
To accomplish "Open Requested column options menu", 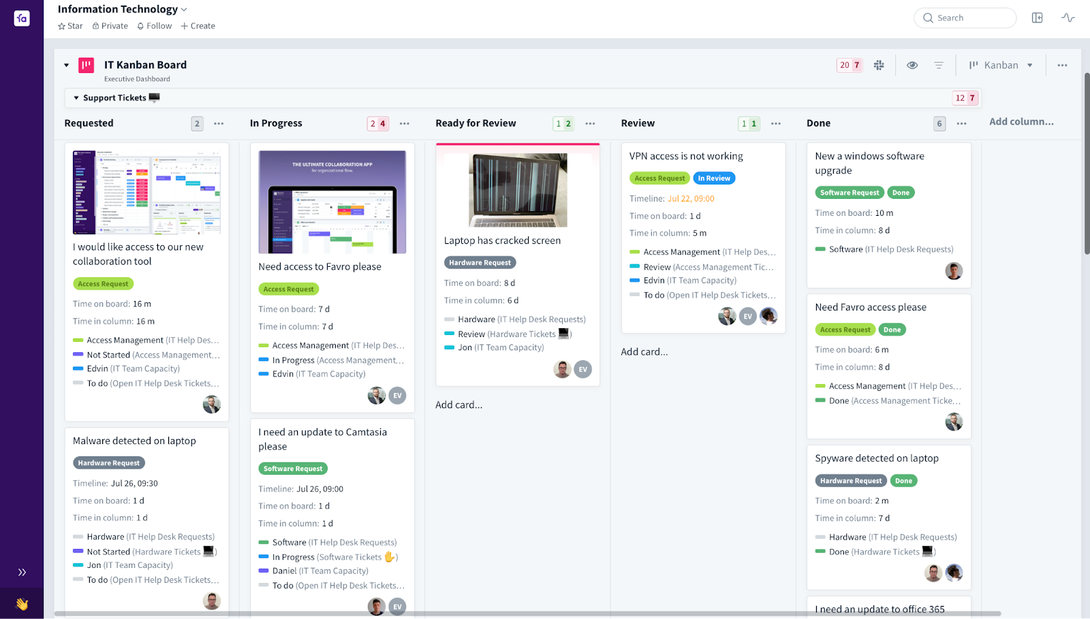I will (219, 123).
